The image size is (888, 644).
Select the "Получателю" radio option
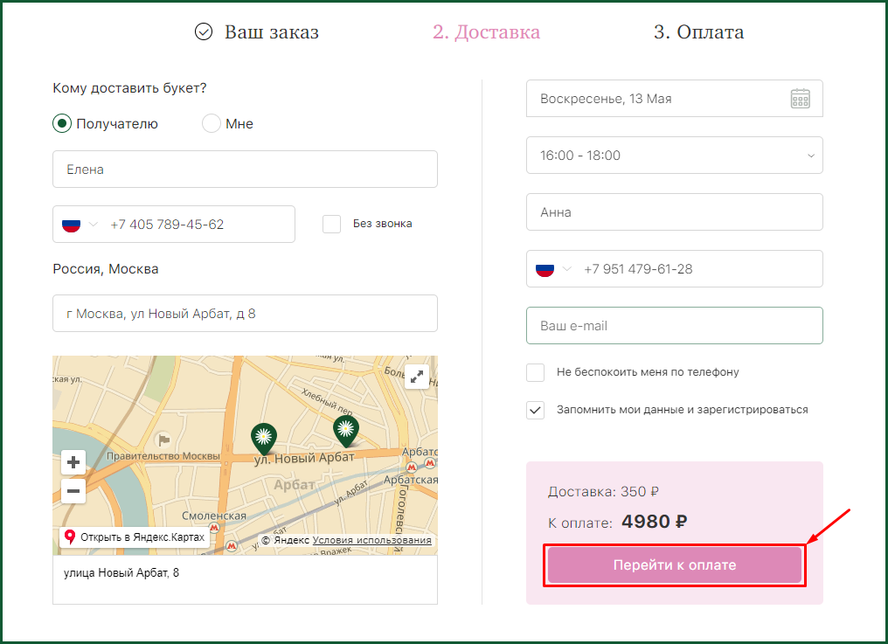pos(62,124)
